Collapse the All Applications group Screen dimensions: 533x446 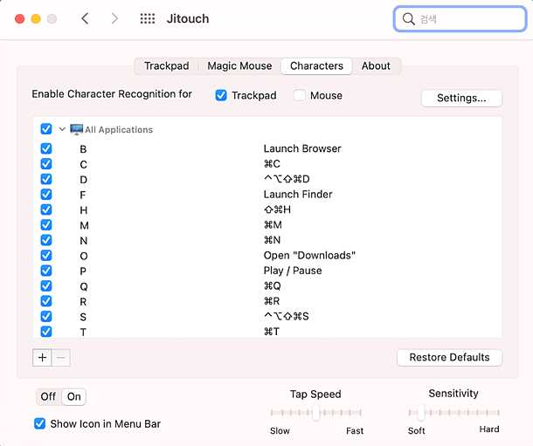click(x=62, y=129)
